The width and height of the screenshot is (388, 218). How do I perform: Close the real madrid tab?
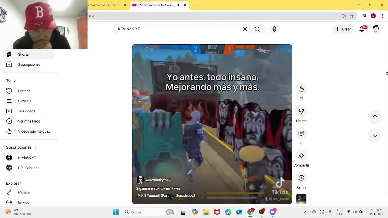pos(125,5)
